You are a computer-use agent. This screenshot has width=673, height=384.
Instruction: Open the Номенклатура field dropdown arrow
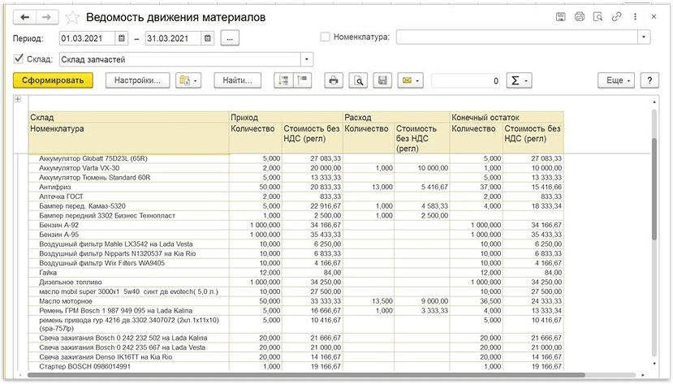(x=644, y=37)
